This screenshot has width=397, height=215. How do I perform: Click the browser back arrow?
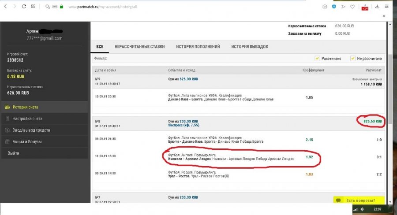click(5, 7)
